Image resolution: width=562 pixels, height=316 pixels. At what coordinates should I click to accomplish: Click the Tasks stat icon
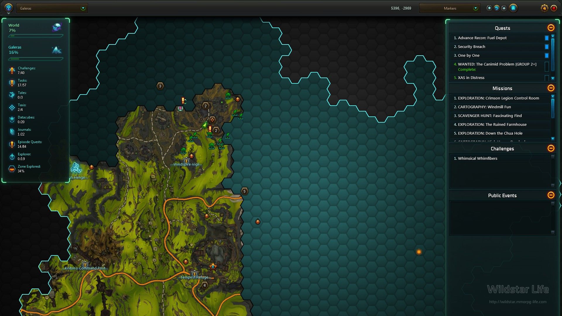point(12,83)
